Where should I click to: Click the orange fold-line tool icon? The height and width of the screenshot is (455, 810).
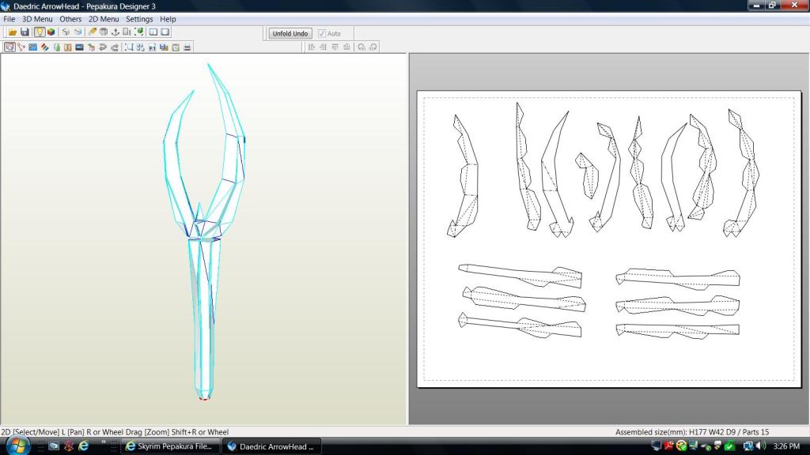68,47
